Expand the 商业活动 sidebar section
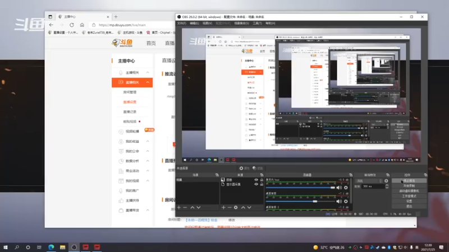 (x=148, y=171)
